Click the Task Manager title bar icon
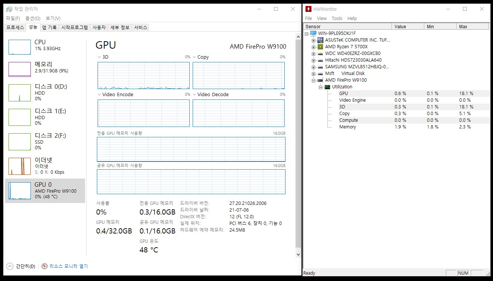493x281 pixels. tap(9, 9)
